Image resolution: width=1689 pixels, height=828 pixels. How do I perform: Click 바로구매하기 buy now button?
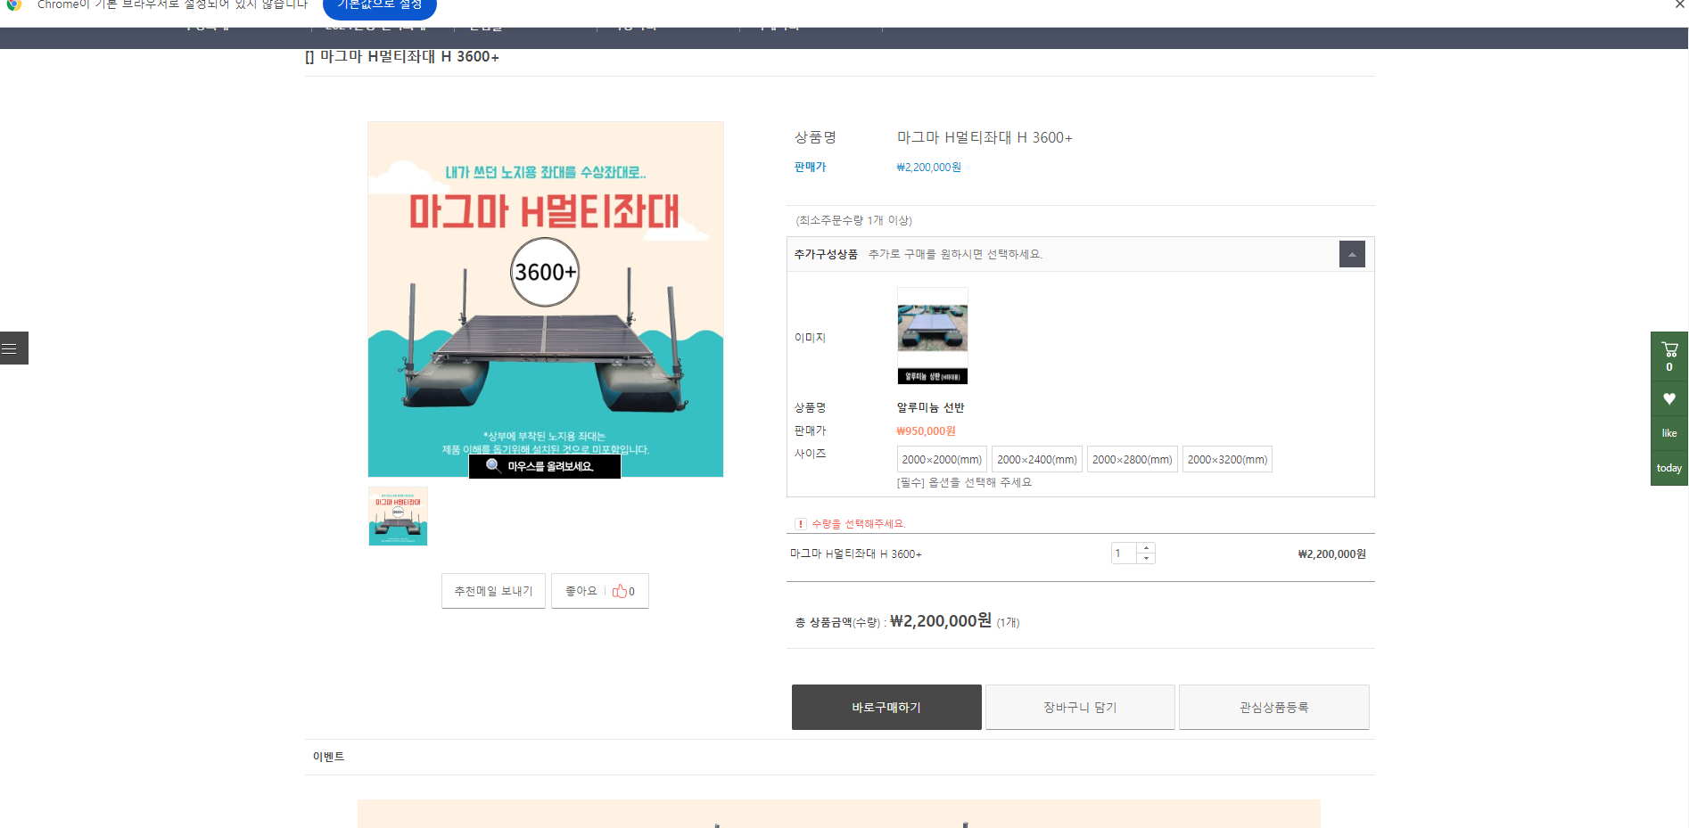886,707
